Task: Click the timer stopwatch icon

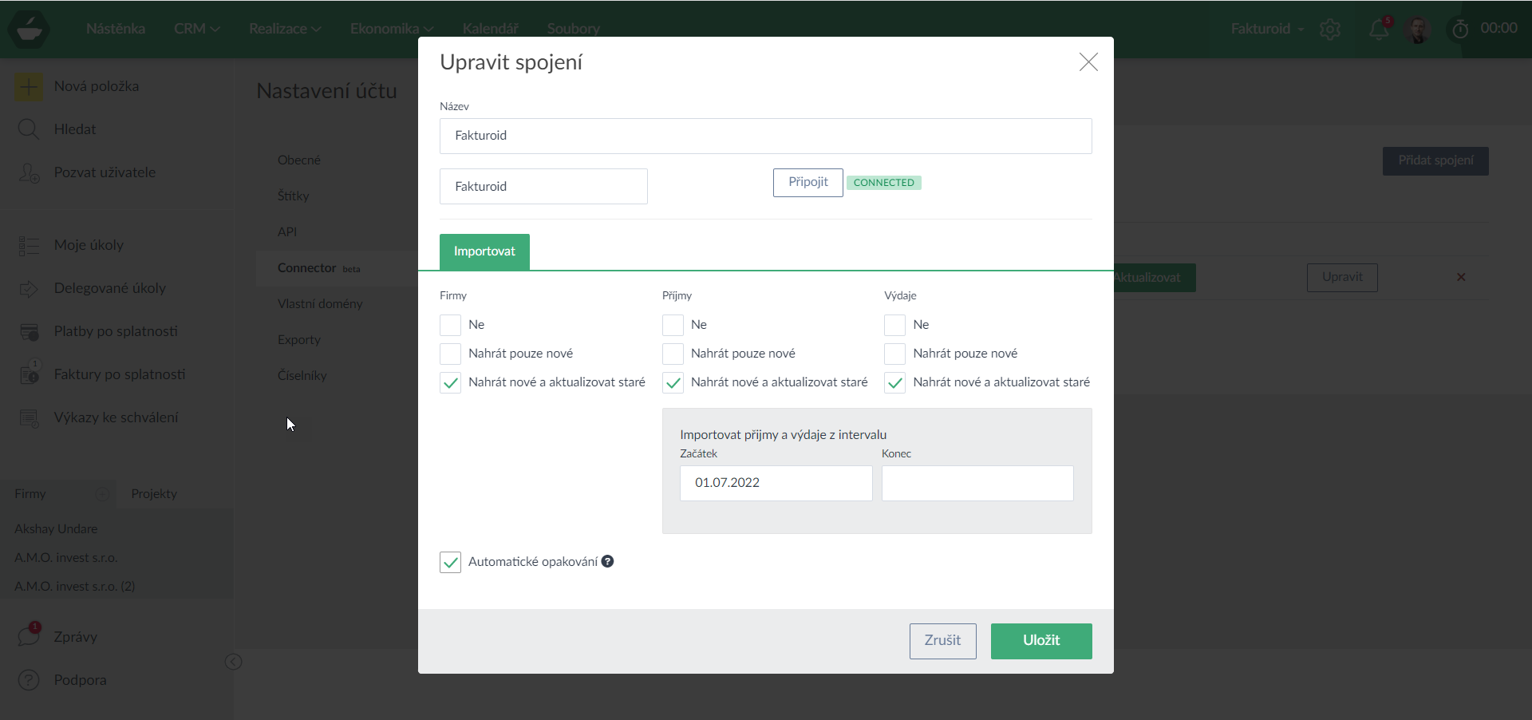Action: coord(1459,30)
